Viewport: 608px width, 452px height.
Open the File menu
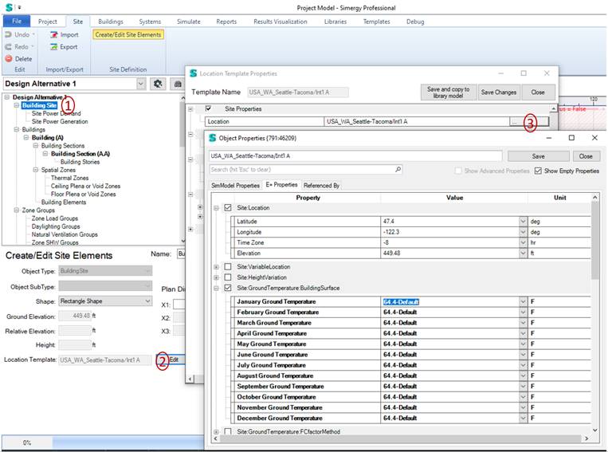(x=16, y=22)
